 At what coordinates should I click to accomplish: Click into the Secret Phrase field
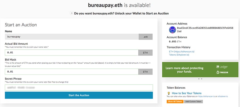79,88
